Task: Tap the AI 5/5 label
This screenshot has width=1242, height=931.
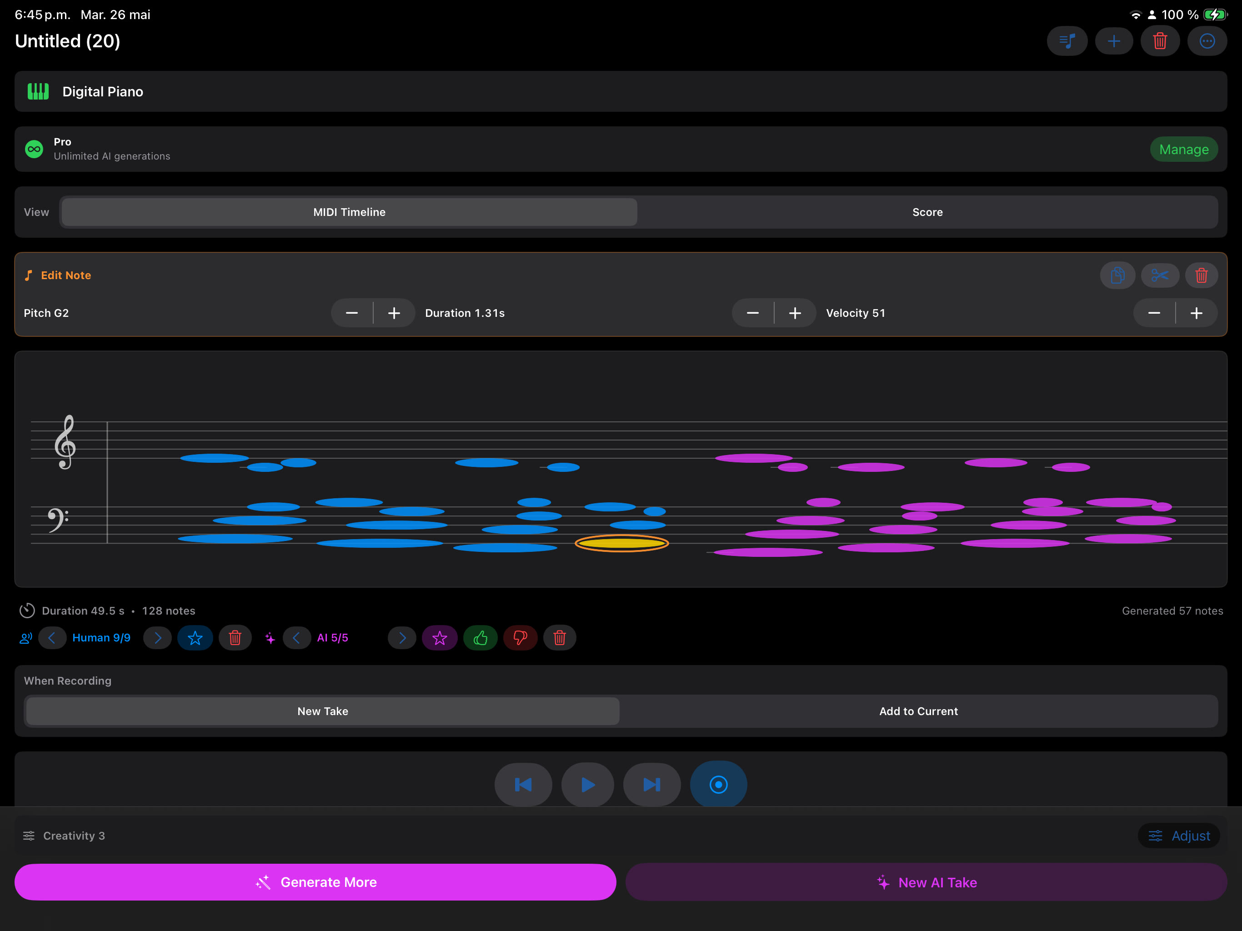Action: 333,638
